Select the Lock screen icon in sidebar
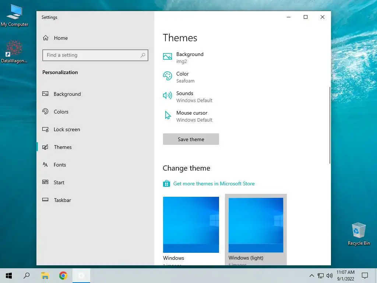 tap(45, 129)
